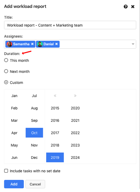Click the Cancel button
This screenshot has height=192, width=140.
click(35, 184)
